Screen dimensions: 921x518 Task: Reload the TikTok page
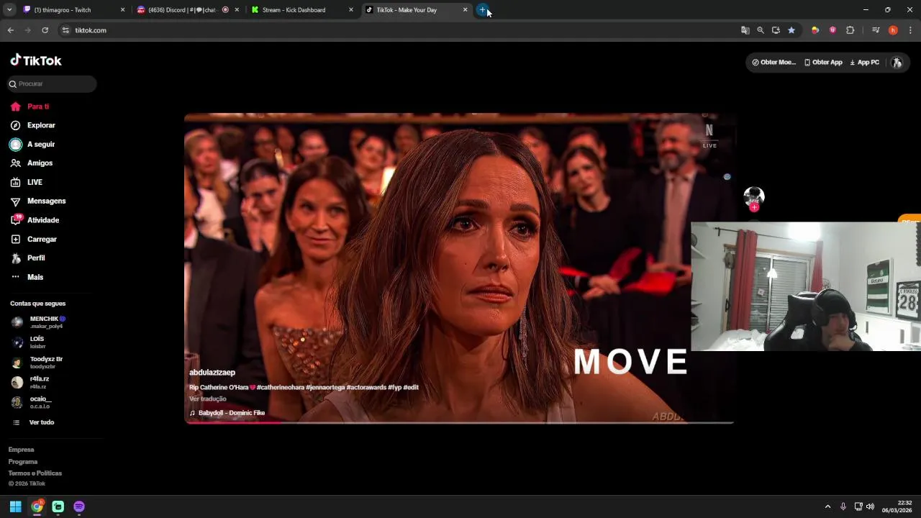pos(45,30)
